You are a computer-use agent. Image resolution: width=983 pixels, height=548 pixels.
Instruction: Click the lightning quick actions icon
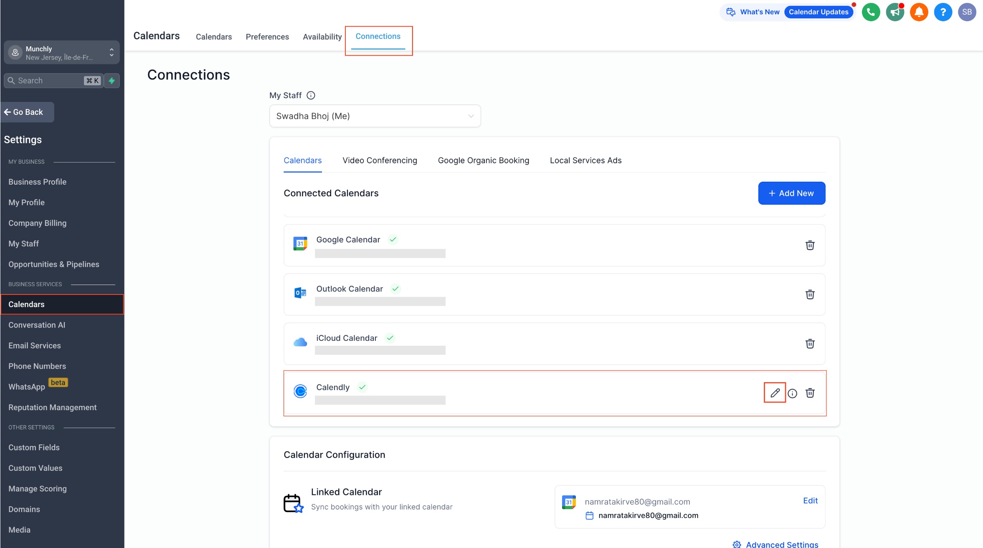[x=112, y=81]
